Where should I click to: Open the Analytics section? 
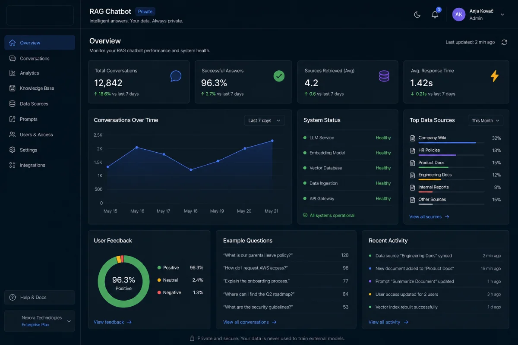point(40,73)
